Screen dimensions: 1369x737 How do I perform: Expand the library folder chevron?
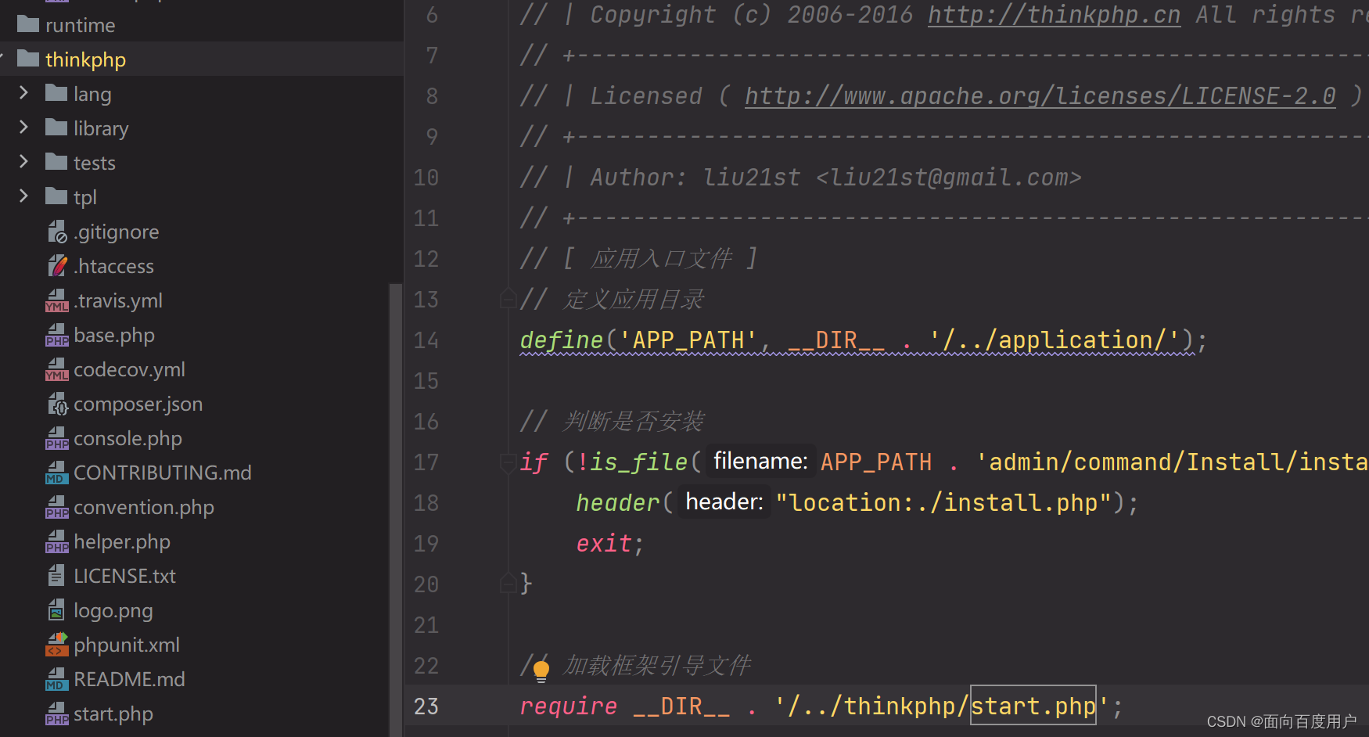pyautogui.click(x=23, y=128)
